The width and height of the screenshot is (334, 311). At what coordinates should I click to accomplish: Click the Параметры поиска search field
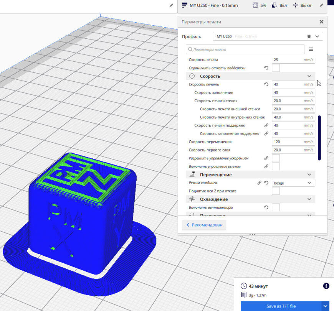(245, 49)
